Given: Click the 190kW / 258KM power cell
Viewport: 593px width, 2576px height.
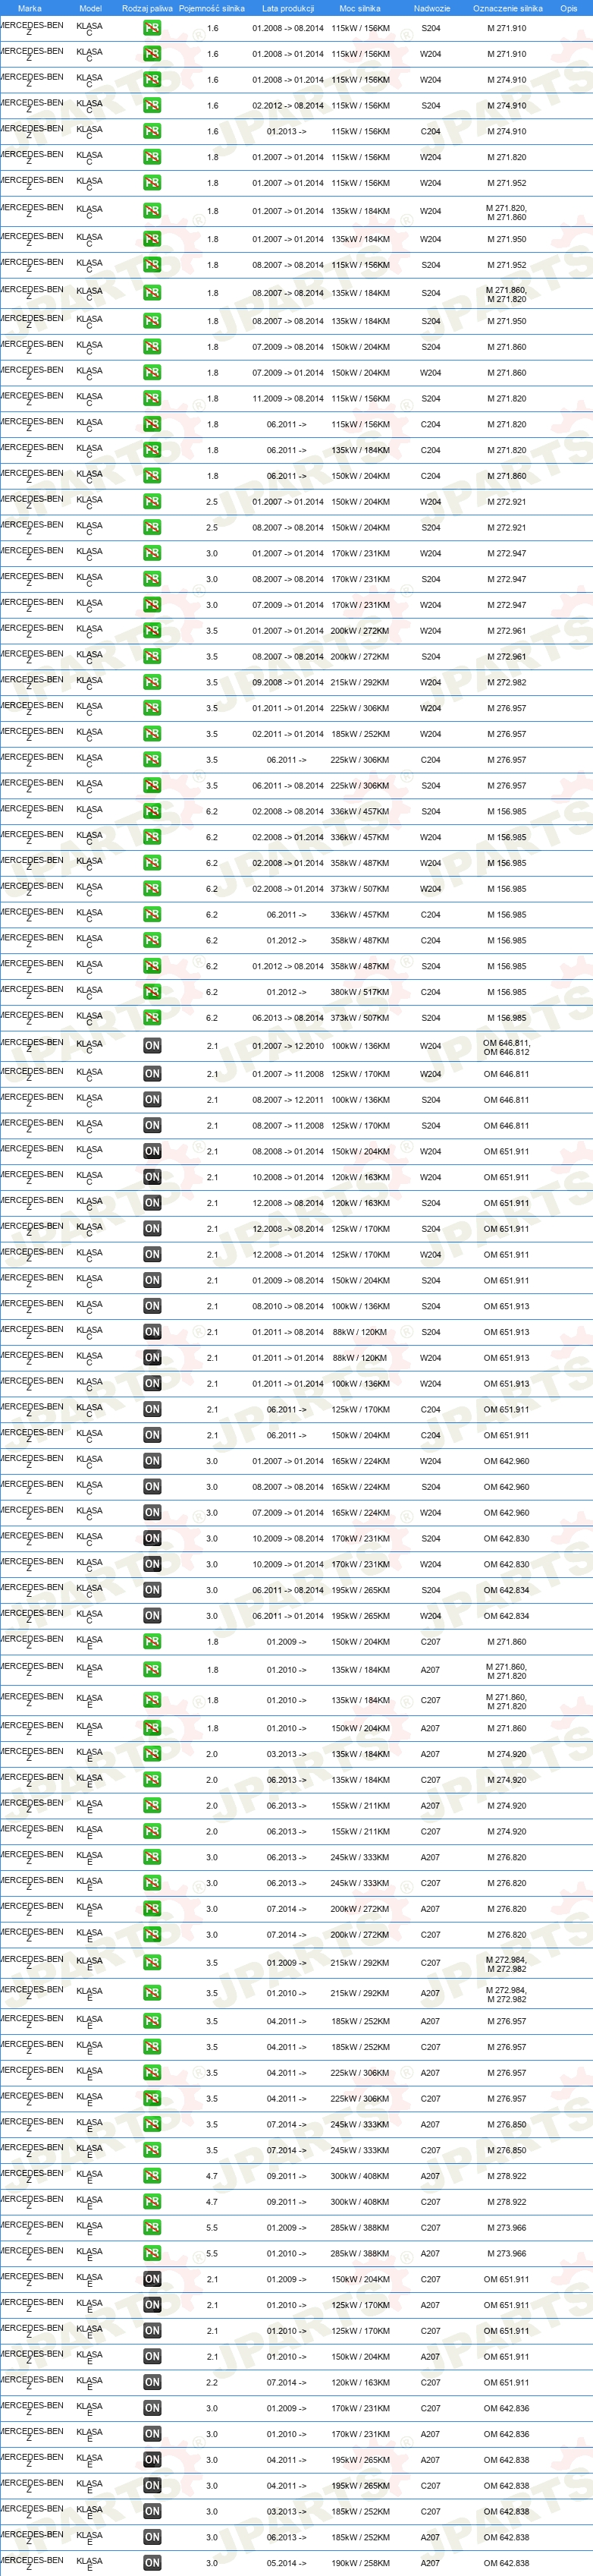Looking at the screenshot, I should pyautogui.click(x=360, y=2563).
